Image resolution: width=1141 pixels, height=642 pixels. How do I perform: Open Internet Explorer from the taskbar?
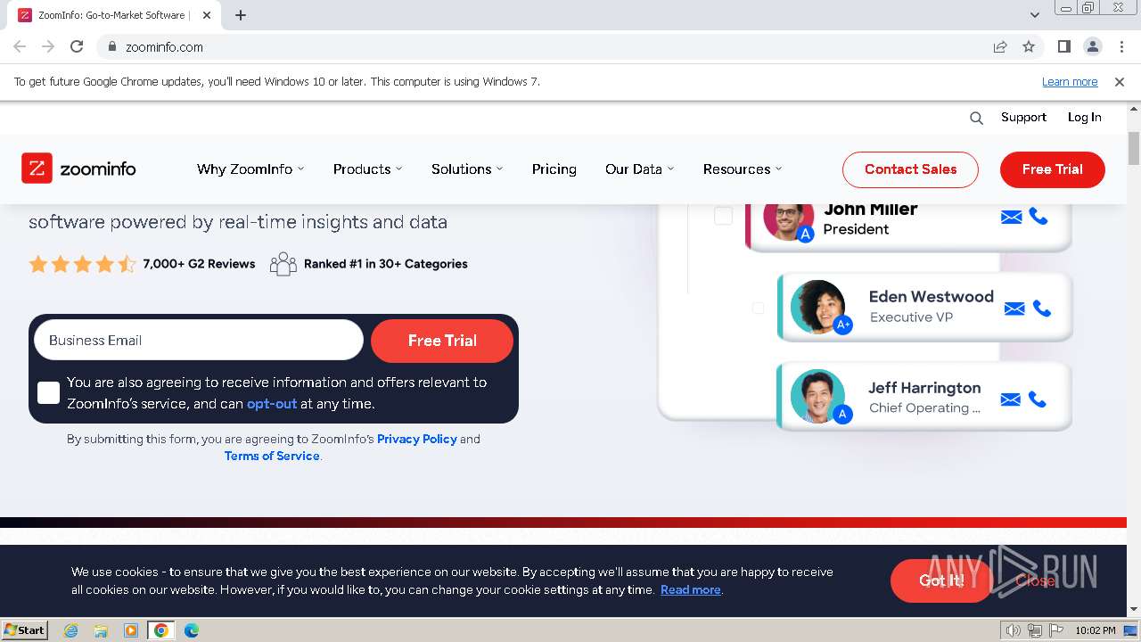click(71, 630)
